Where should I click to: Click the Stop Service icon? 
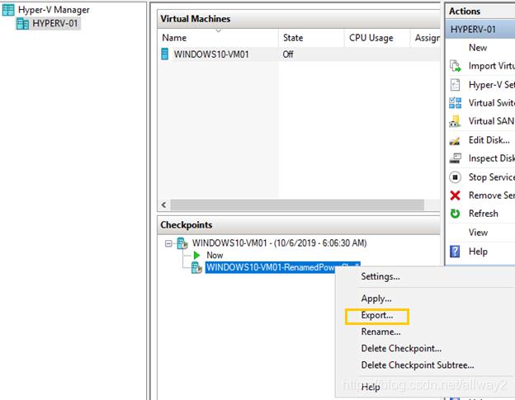455,177
